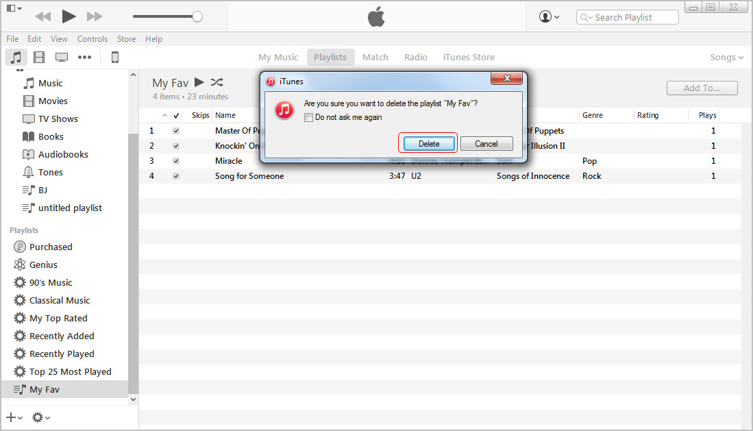753x431 pixels.
Task: Sort by the Rating column header
Action: point(648,115)
